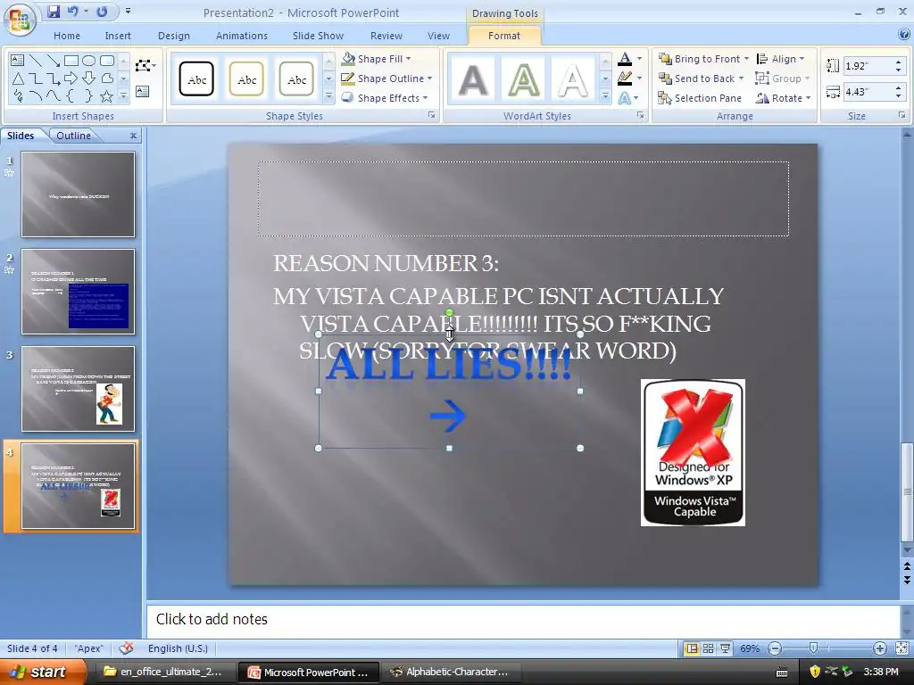Apply the green-gray outline Abc shape style
Image resolution: width=914 pixels, height=685 pixels.
[x=296, y=79]
